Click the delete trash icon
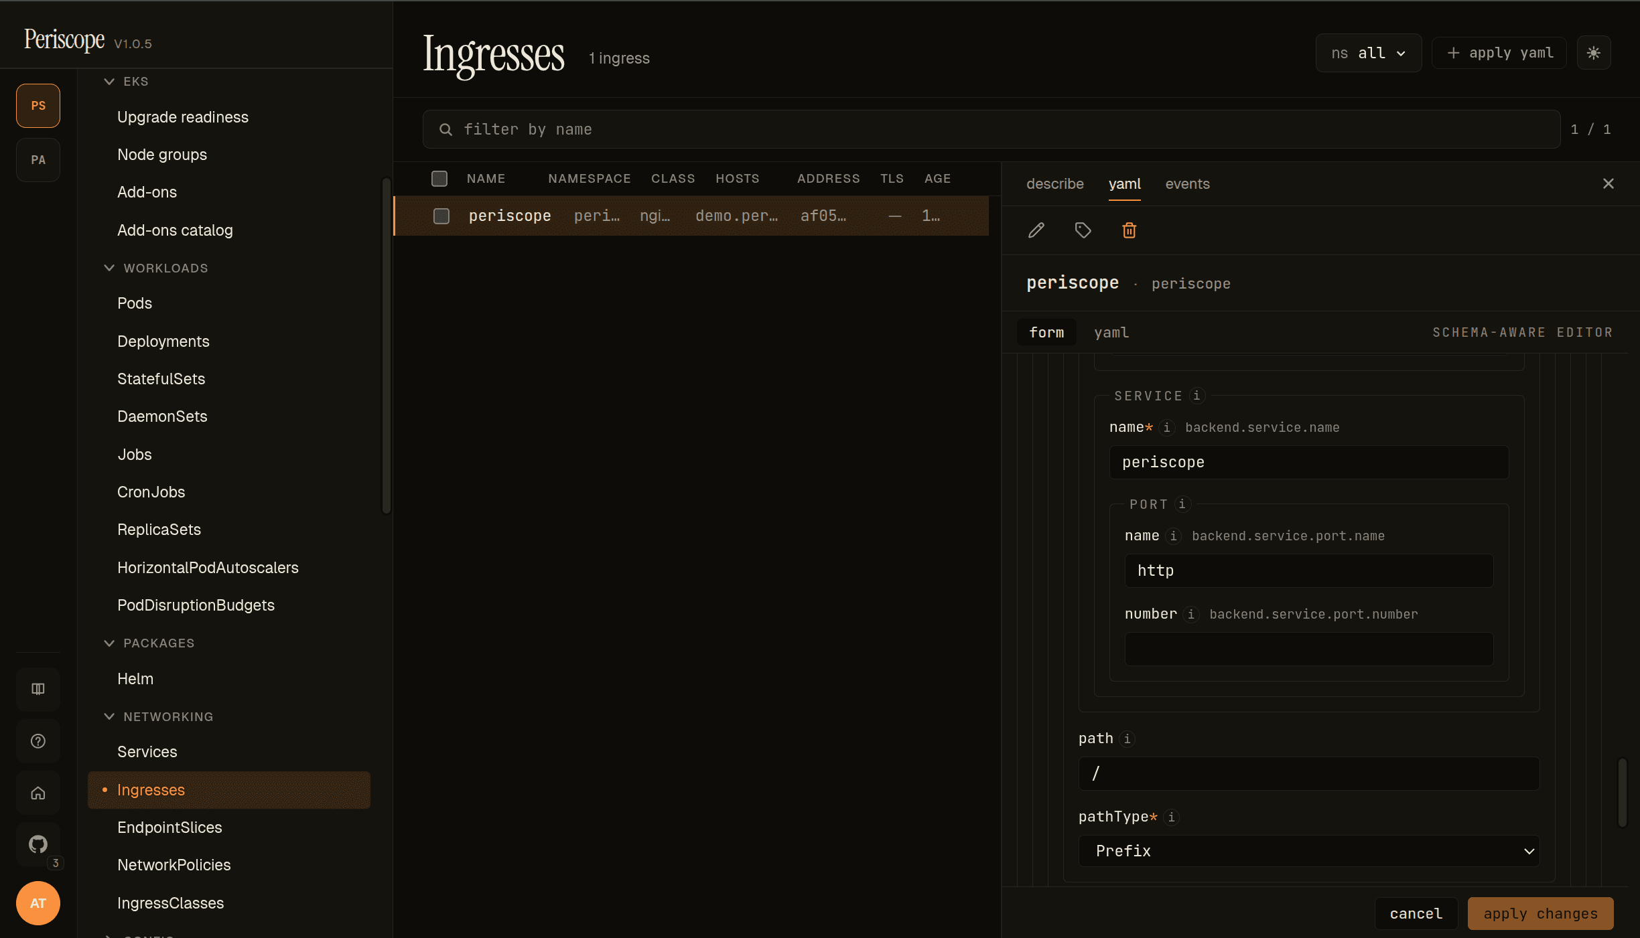 point(1129,230)
